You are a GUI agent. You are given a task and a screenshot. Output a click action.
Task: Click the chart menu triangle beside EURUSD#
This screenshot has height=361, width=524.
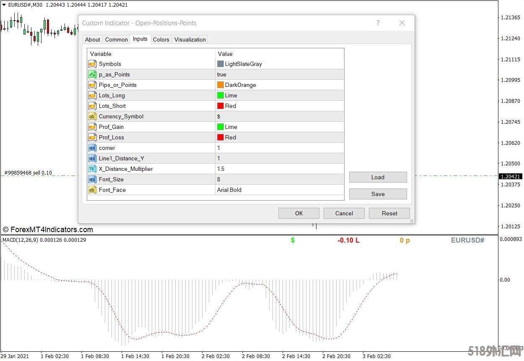pos(4,5)
